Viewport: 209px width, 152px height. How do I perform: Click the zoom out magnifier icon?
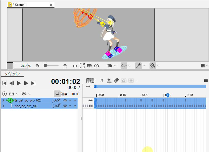click(37, 66)
